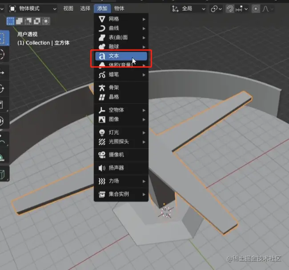Select the subtract-selection mode icon
Image resolution: width=289 pixels, height=270 pixels.
click(28, 21)
